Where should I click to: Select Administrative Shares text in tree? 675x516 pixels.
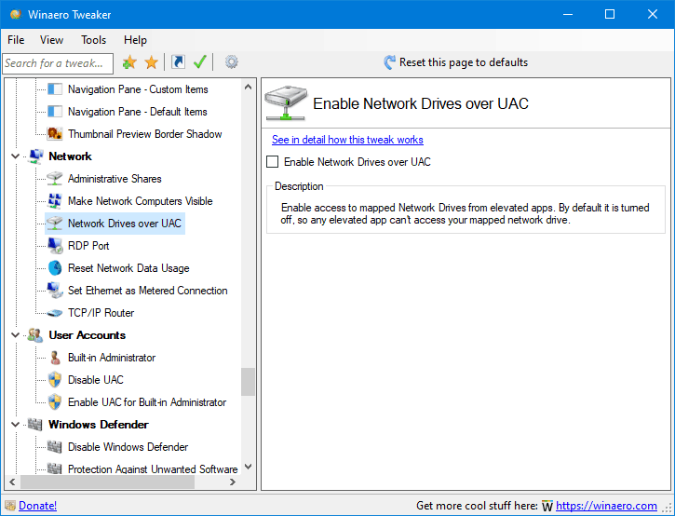click(115, 179)
